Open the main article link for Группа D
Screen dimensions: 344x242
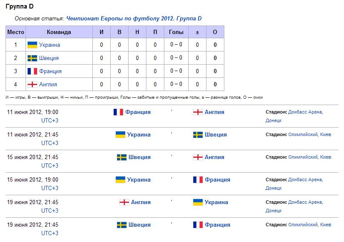pos(134,19)
